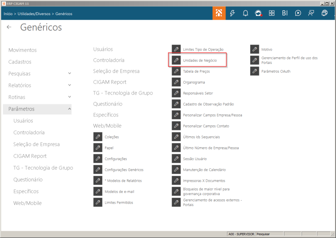
Task: Select CIGAM Report in the sidebar
Action: [30, 156]
